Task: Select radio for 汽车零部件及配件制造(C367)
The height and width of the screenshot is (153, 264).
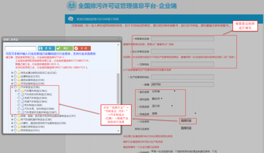Action: point(19,112)
